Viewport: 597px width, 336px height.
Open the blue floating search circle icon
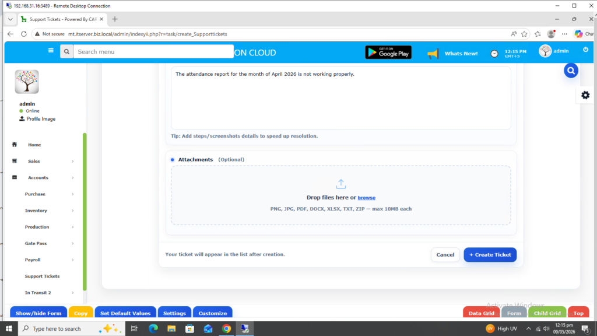point(571,71)
